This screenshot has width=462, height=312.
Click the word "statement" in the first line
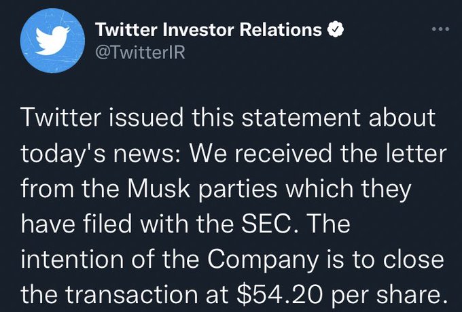pyautogui.click(x=301, y=118)
